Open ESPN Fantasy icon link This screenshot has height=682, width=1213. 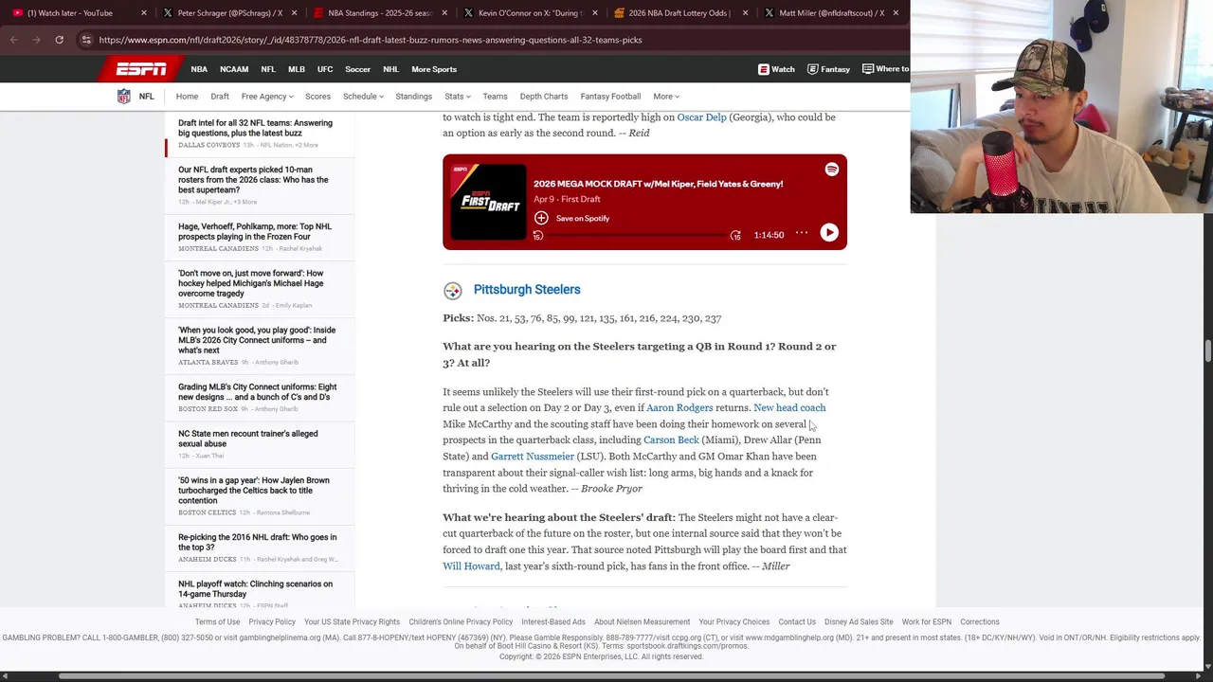[828, 69]
